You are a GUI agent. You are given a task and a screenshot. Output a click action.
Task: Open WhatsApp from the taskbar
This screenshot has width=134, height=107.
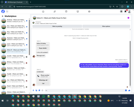[x=44, y=96]
